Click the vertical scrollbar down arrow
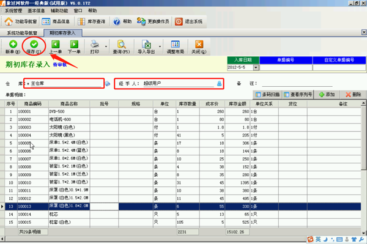 click(363, 233)
